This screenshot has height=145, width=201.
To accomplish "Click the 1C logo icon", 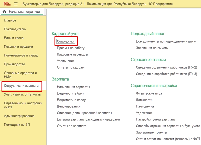I will click(x=7, y=4).
